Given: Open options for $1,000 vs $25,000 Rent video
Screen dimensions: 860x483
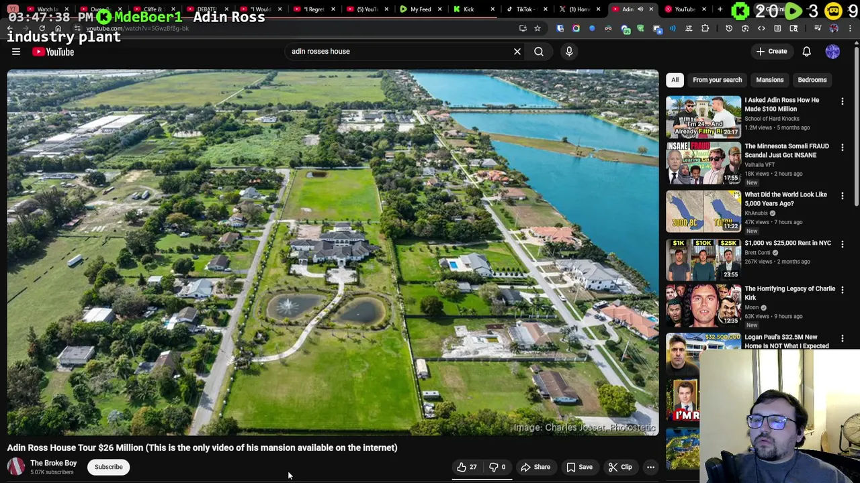Looking at the screenshot, I should click(843, 244).
